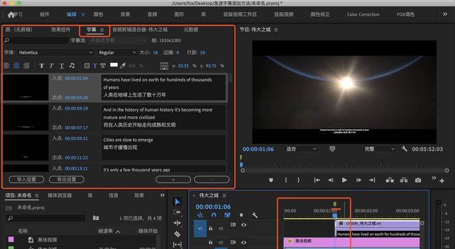Toggle V3 track visibility eye
The height and width of the screenshot is (249, 455).
pyautogui.click(x=244, y=225)
